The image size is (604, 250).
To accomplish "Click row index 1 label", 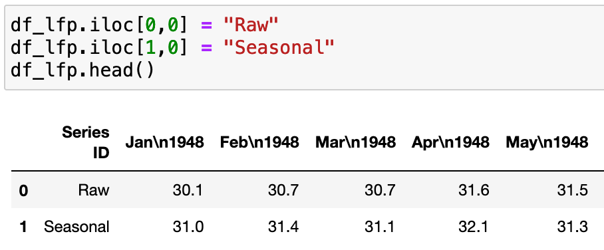I will (23, 227).
